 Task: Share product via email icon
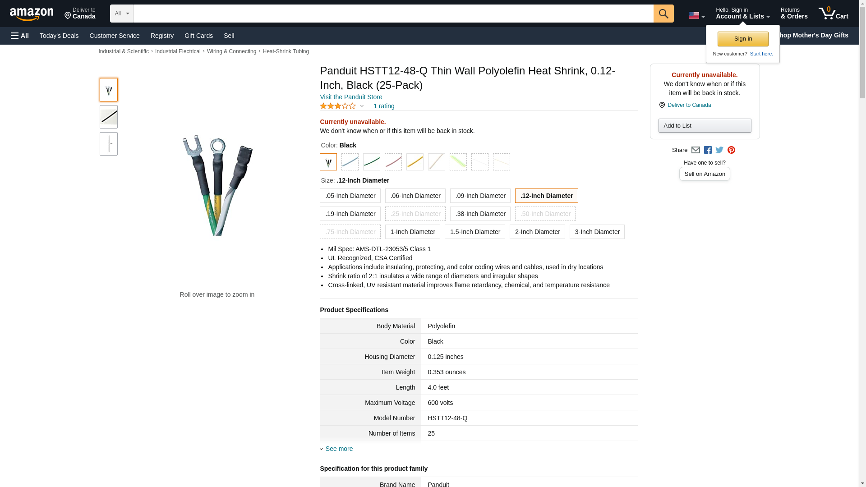[696, 150]
